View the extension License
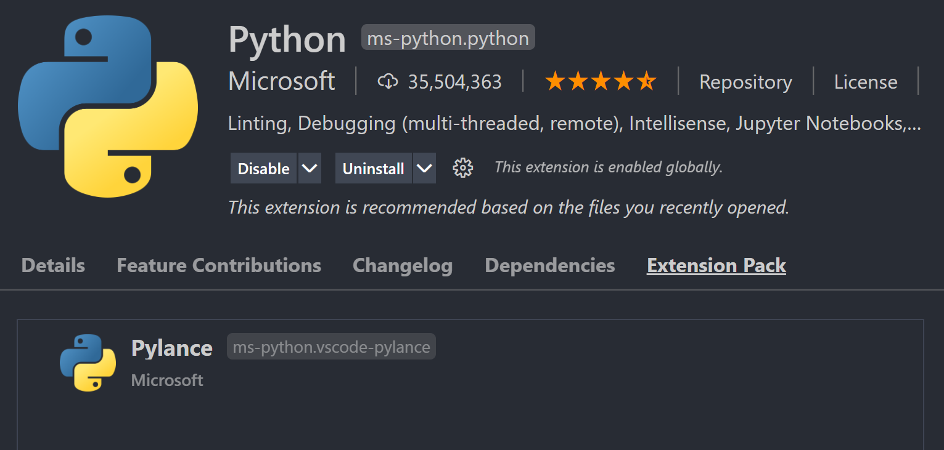 865,81
